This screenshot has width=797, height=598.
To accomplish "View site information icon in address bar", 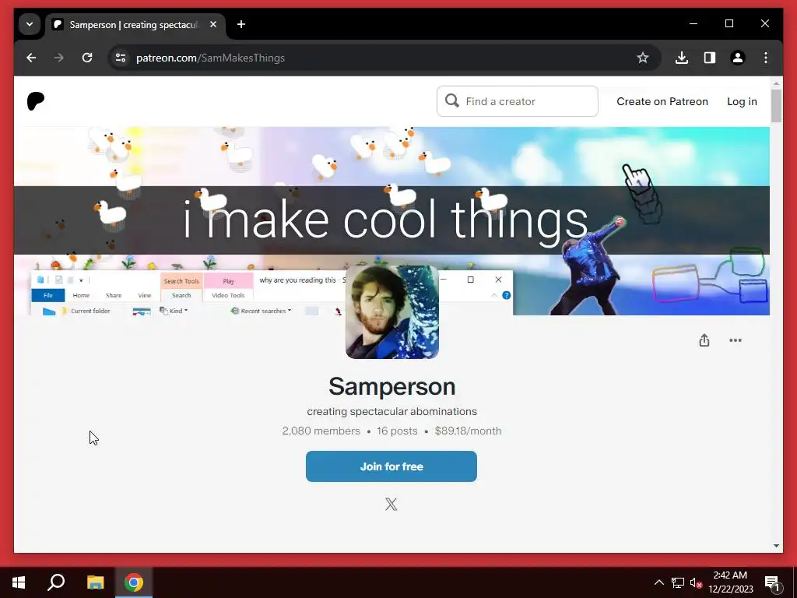I will click(x=121, y=58).
